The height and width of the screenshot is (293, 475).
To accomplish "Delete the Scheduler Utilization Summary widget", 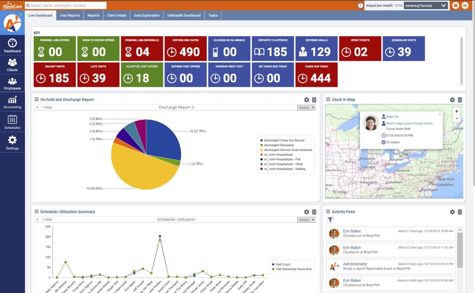I will pyautogui.click(x=314, y=212).
